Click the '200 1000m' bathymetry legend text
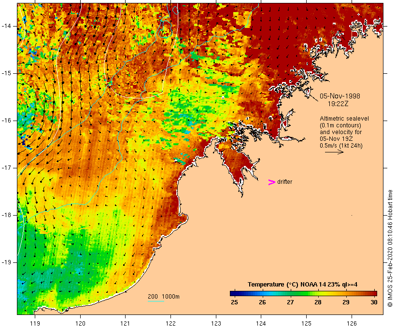The width and height of the screenshot is (396, 328). (164, 297)
